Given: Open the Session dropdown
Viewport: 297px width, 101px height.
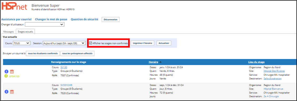Looking at the screenshot, I should pyautogui.click(x=64, y=43).
